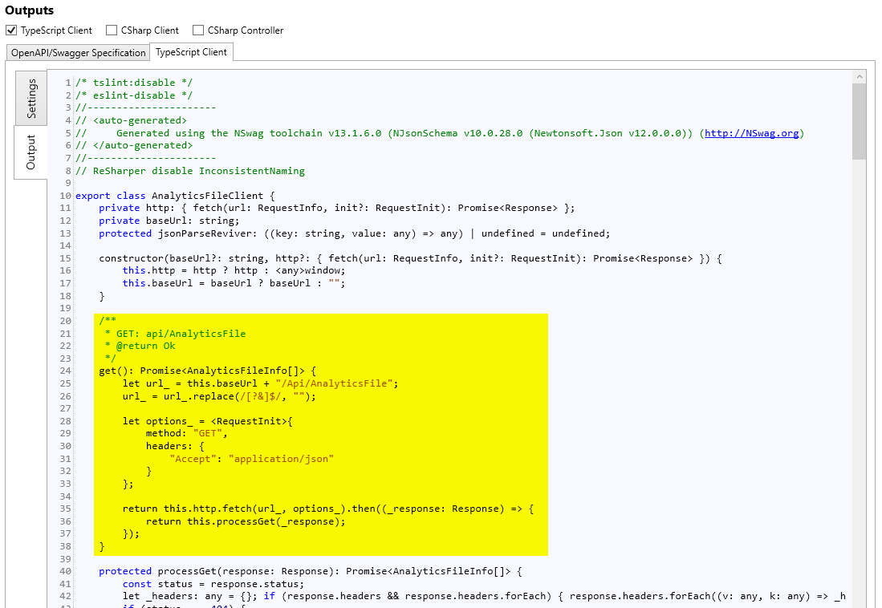Click the 'this.http = http ? http' line
The image size is (882, 608).
(x=234, y=270)
